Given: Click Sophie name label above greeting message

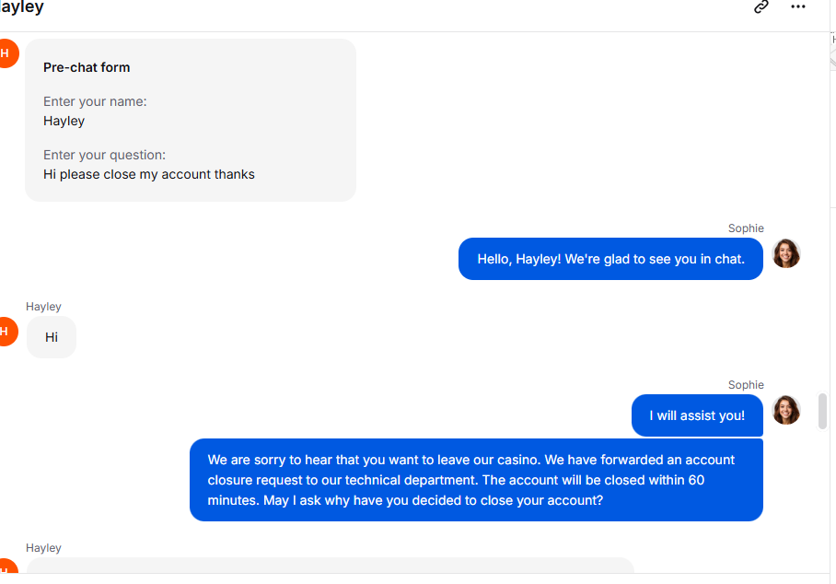Looking at the screenshot, I should coord(746,228).
